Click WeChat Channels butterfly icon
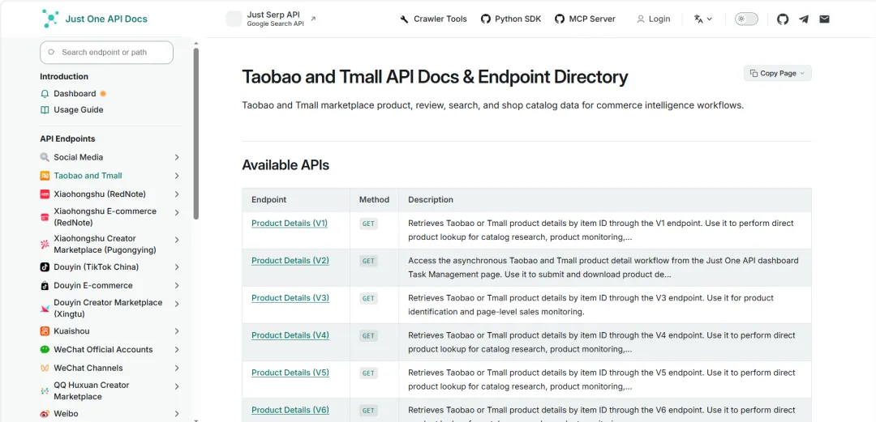The width and height of the screenshot is (876, 422). point(45,368)
